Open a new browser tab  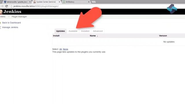[x=94, y=2]
